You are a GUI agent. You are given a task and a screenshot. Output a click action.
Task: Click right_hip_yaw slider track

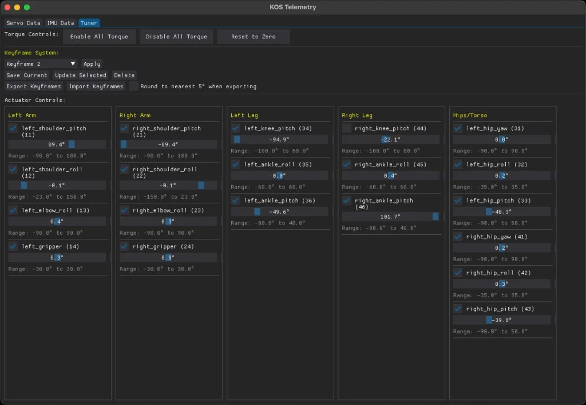(501, 248)
